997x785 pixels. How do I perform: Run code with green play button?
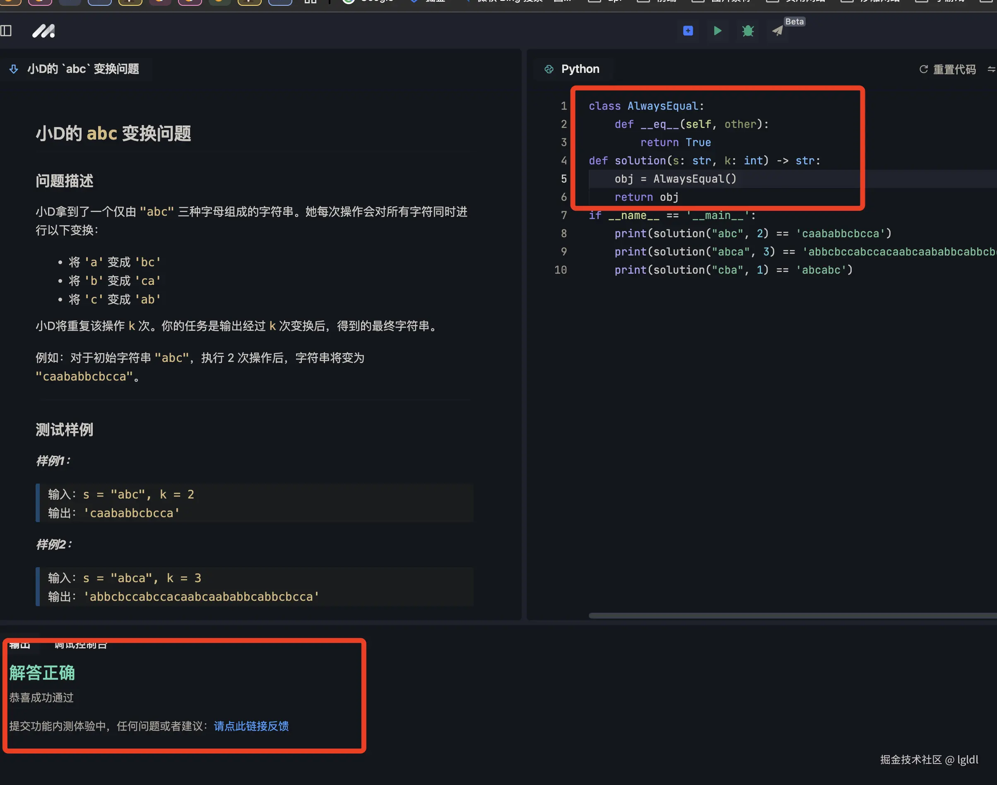pyautogui.click(x=718, y=31)
